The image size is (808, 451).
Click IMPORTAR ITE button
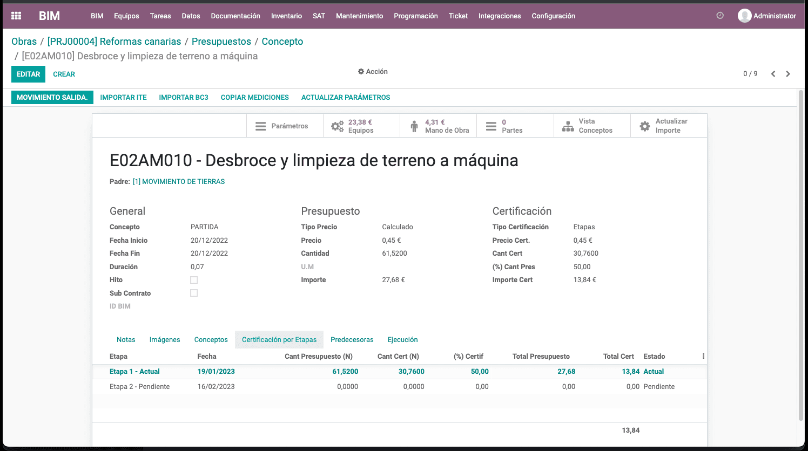coord(124,97)
